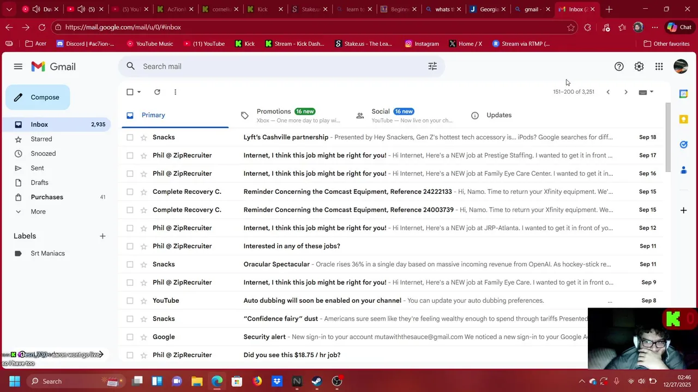Open select-all dropdown arrow

pyautogui.click(x=139, y=92)
